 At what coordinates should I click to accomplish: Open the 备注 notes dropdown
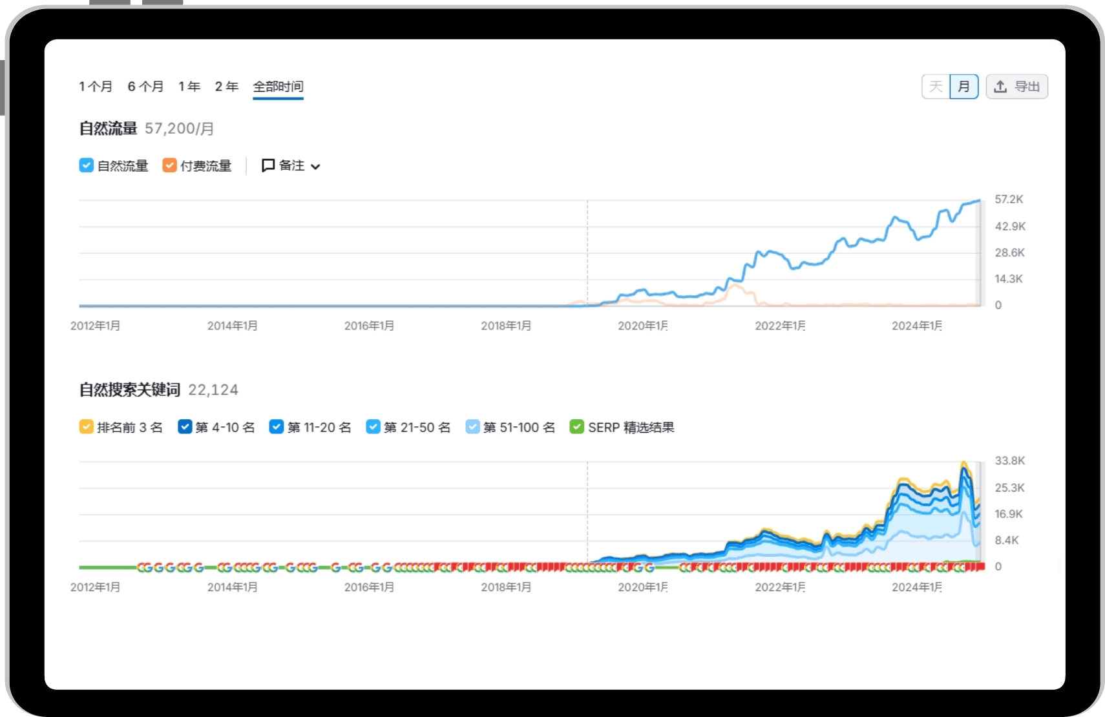point(291,166)
